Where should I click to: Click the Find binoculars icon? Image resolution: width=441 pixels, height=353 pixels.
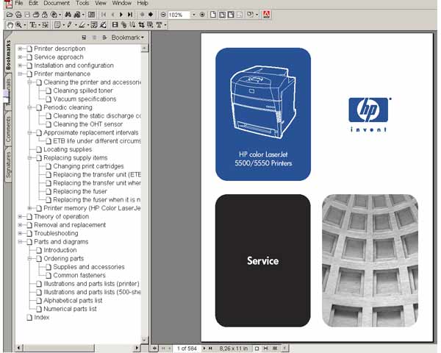[68, 15]
